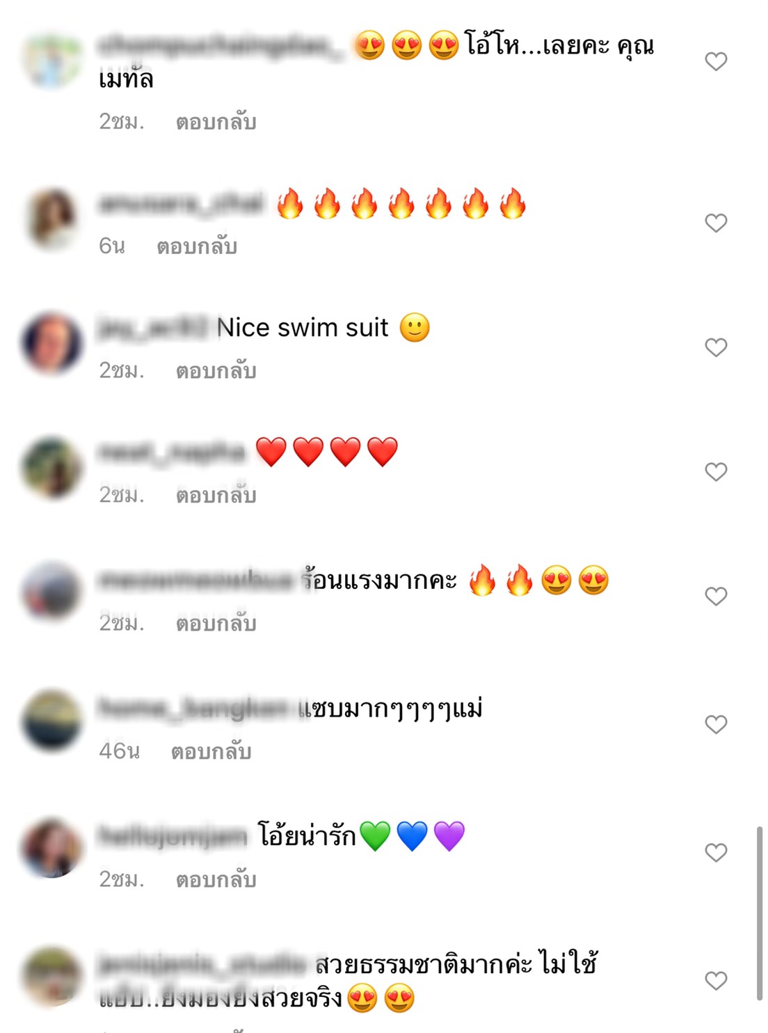Like the แซบมากๆๆๆๆแม่ comment
The height and width of the screenshot is (1033, 768).
[716, 725]
